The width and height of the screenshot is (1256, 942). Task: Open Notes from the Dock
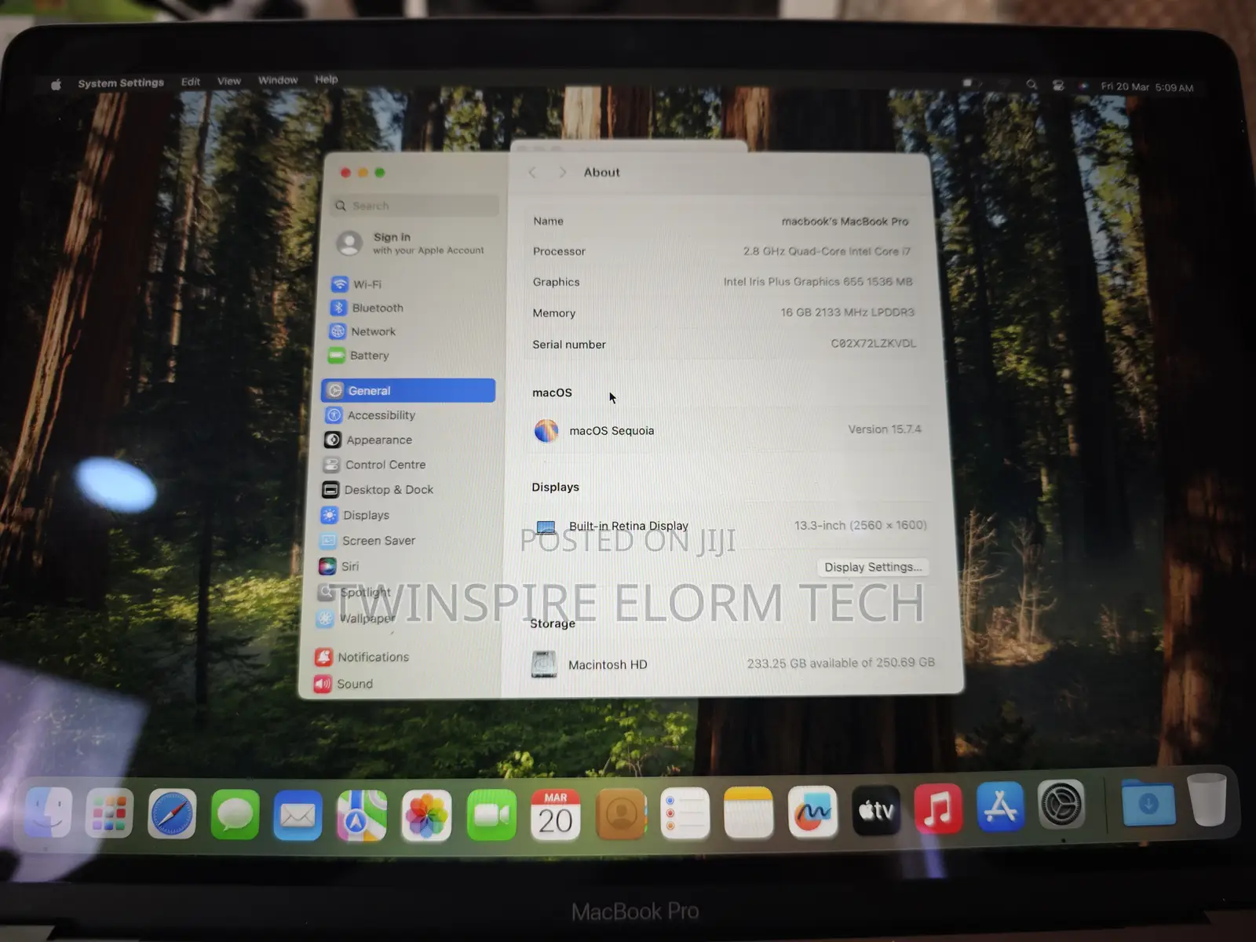(748, 812)
